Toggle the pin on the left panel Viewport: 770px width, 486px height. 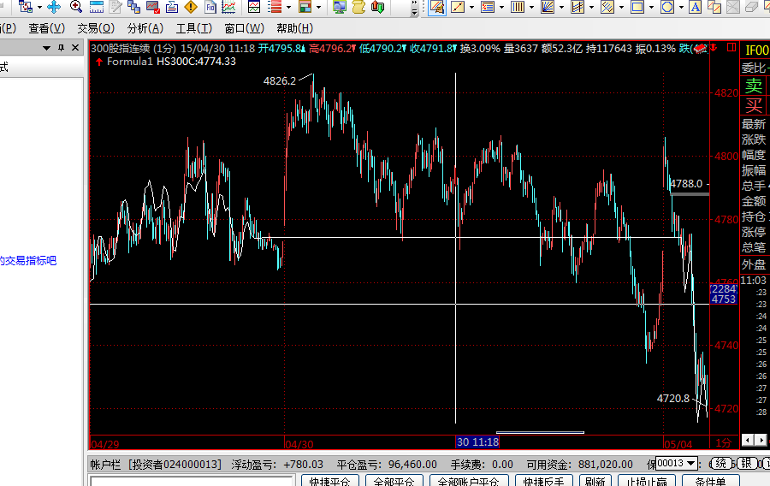coord(61,48)
